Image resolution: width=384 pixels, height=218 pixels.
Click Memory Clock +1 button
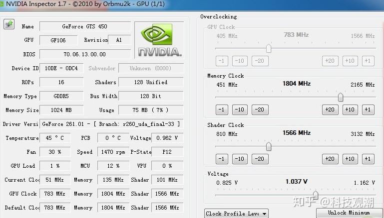click(x=368, y=109)
